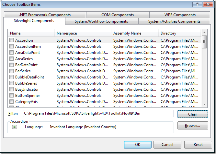Select the BubbleDataPoint row name
Viewport: 216px width, 154px height.
(x=29, y=77)
